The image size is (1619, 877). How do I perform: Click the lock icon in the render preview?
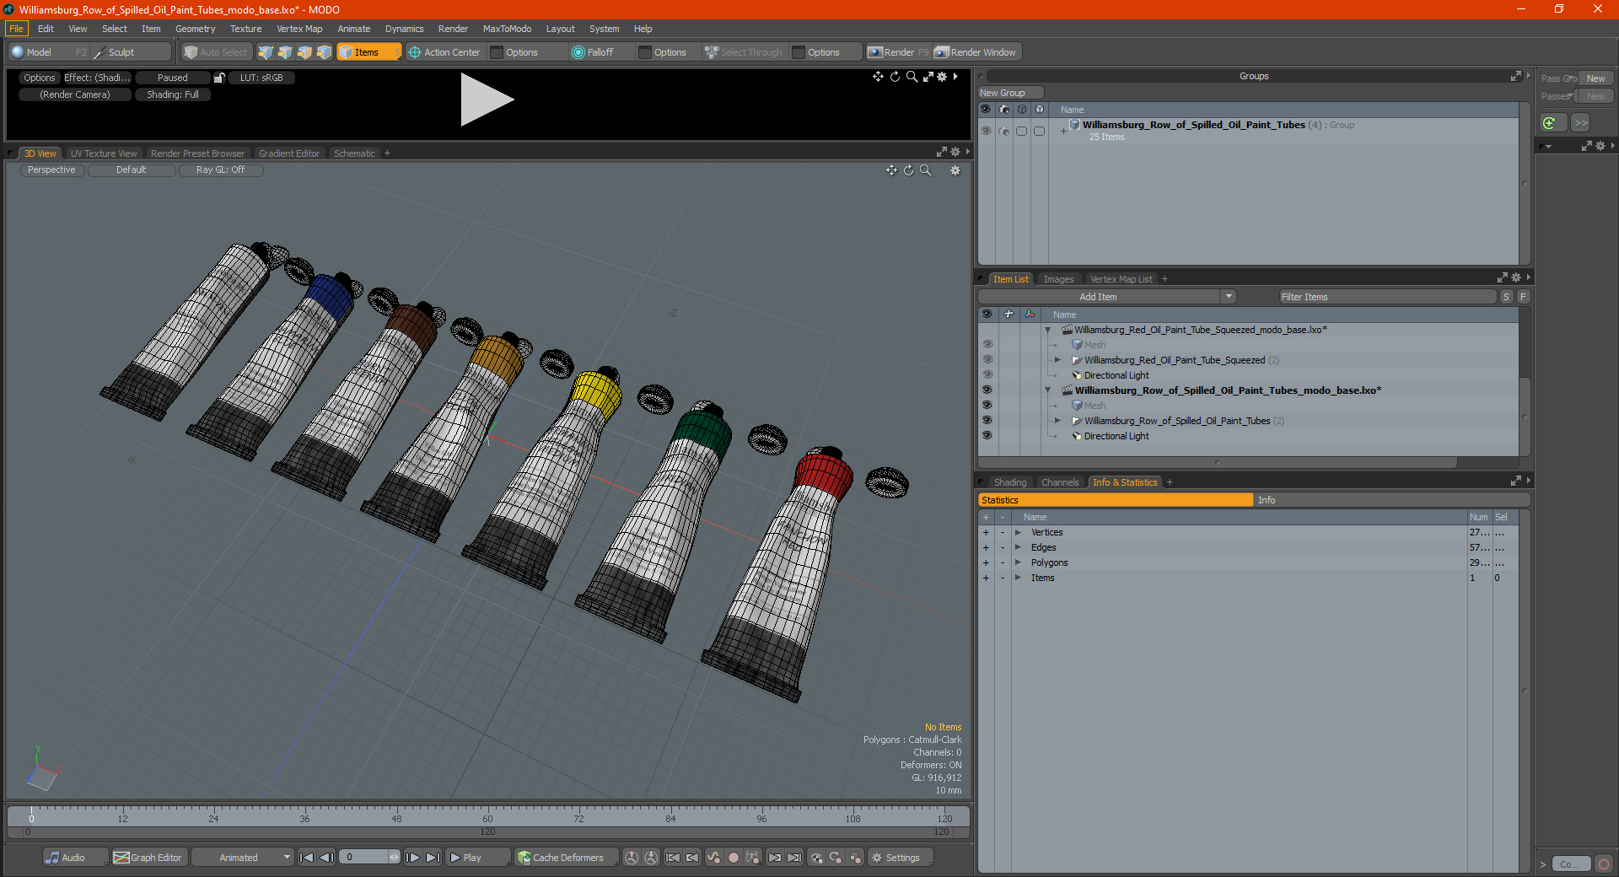coord(219,78)
